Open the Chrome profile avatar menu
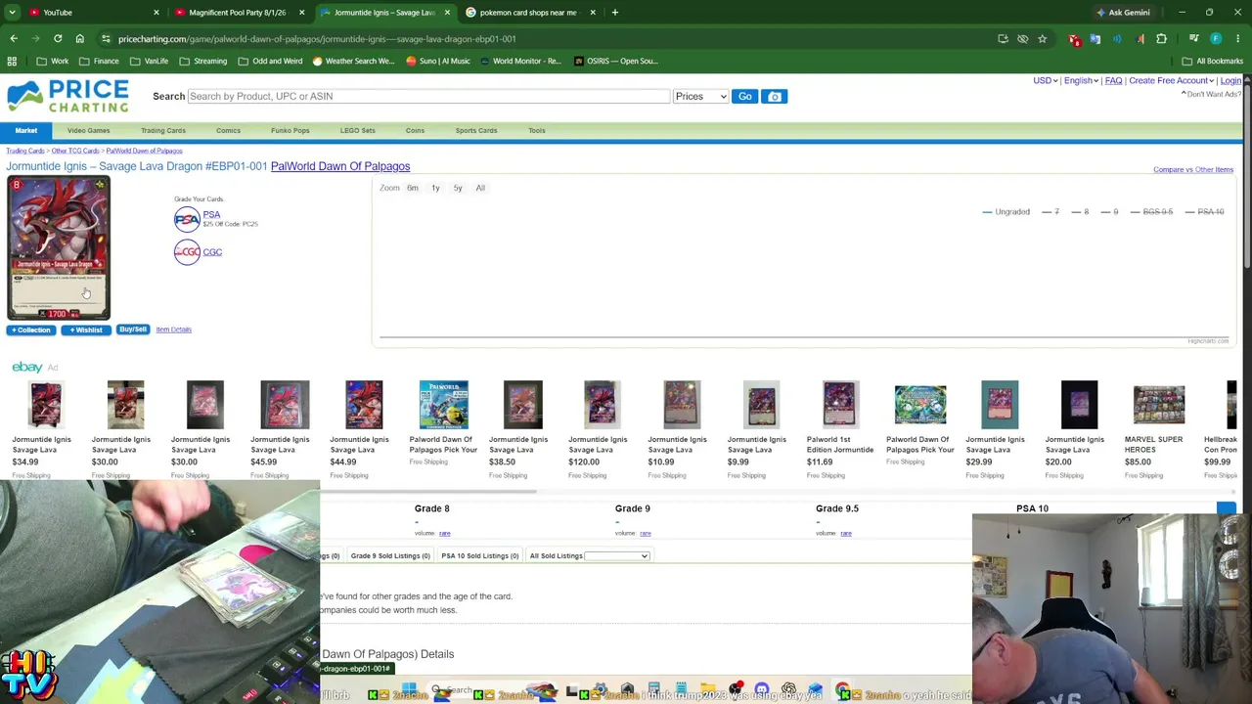The height and width of the screenshot is (704, 1252). 1216,38
